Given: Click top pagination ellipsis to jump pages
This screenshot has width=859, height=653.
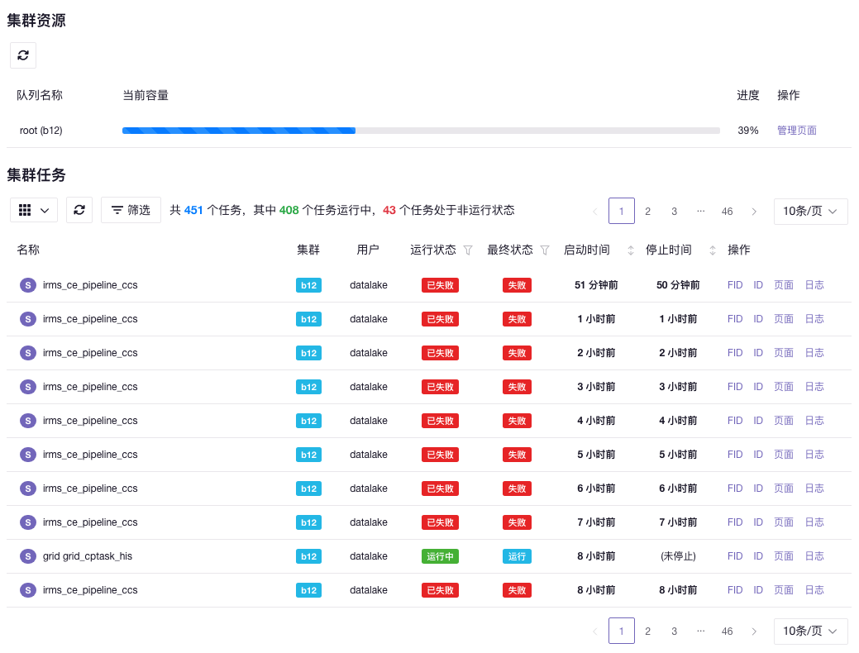Looking at the screenshot, I should coord(700,212).
